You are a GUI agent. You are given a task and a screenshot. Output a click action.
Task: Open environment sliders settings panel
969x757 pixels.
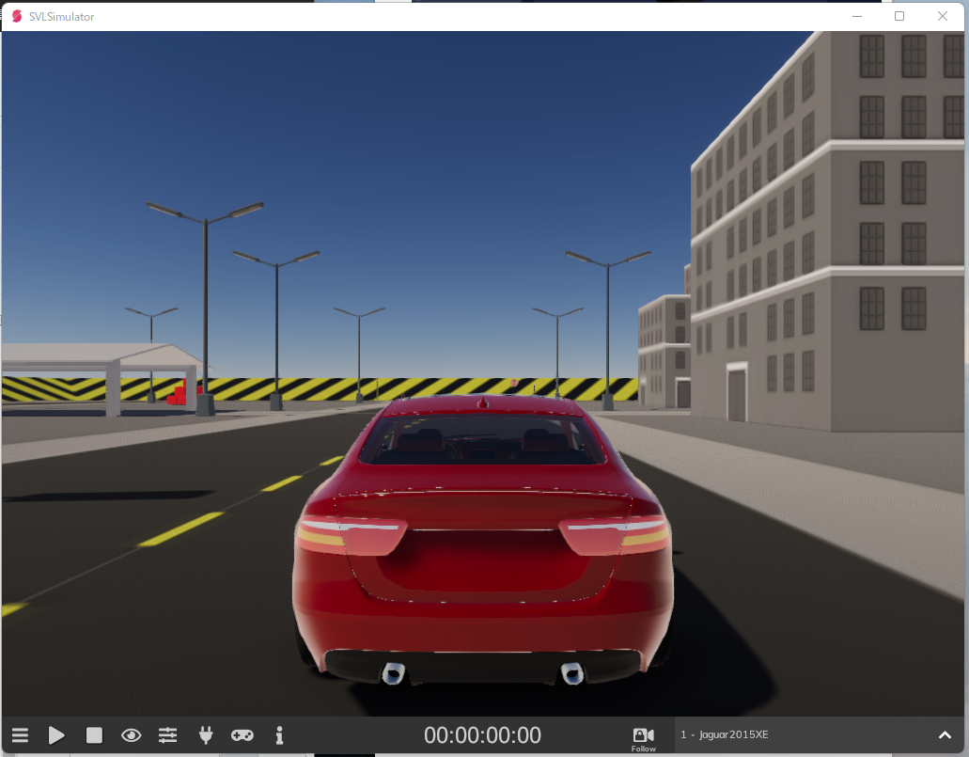click(167, 735)
